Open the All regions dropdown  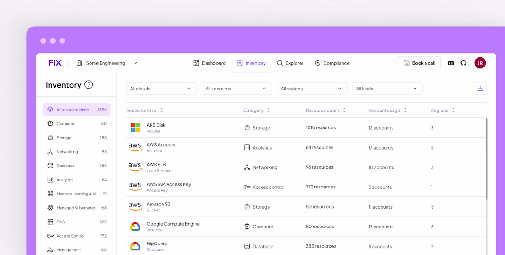[312, 89]
